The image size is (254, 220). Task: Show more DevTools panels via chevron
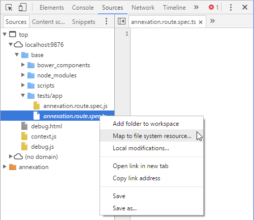[196, 7]
